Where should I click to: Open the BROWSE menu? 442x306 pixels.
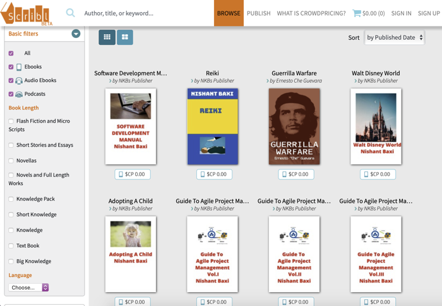pyautogui.click(x=229, y=13)
